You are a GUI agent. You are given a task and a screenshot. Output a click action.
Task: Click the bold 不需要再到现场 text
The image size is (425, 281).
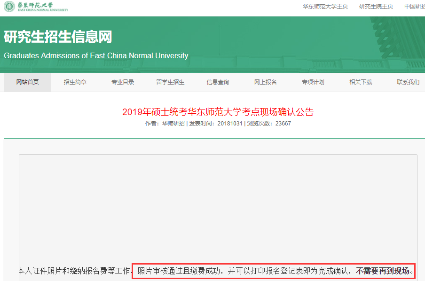click(382, 271)
